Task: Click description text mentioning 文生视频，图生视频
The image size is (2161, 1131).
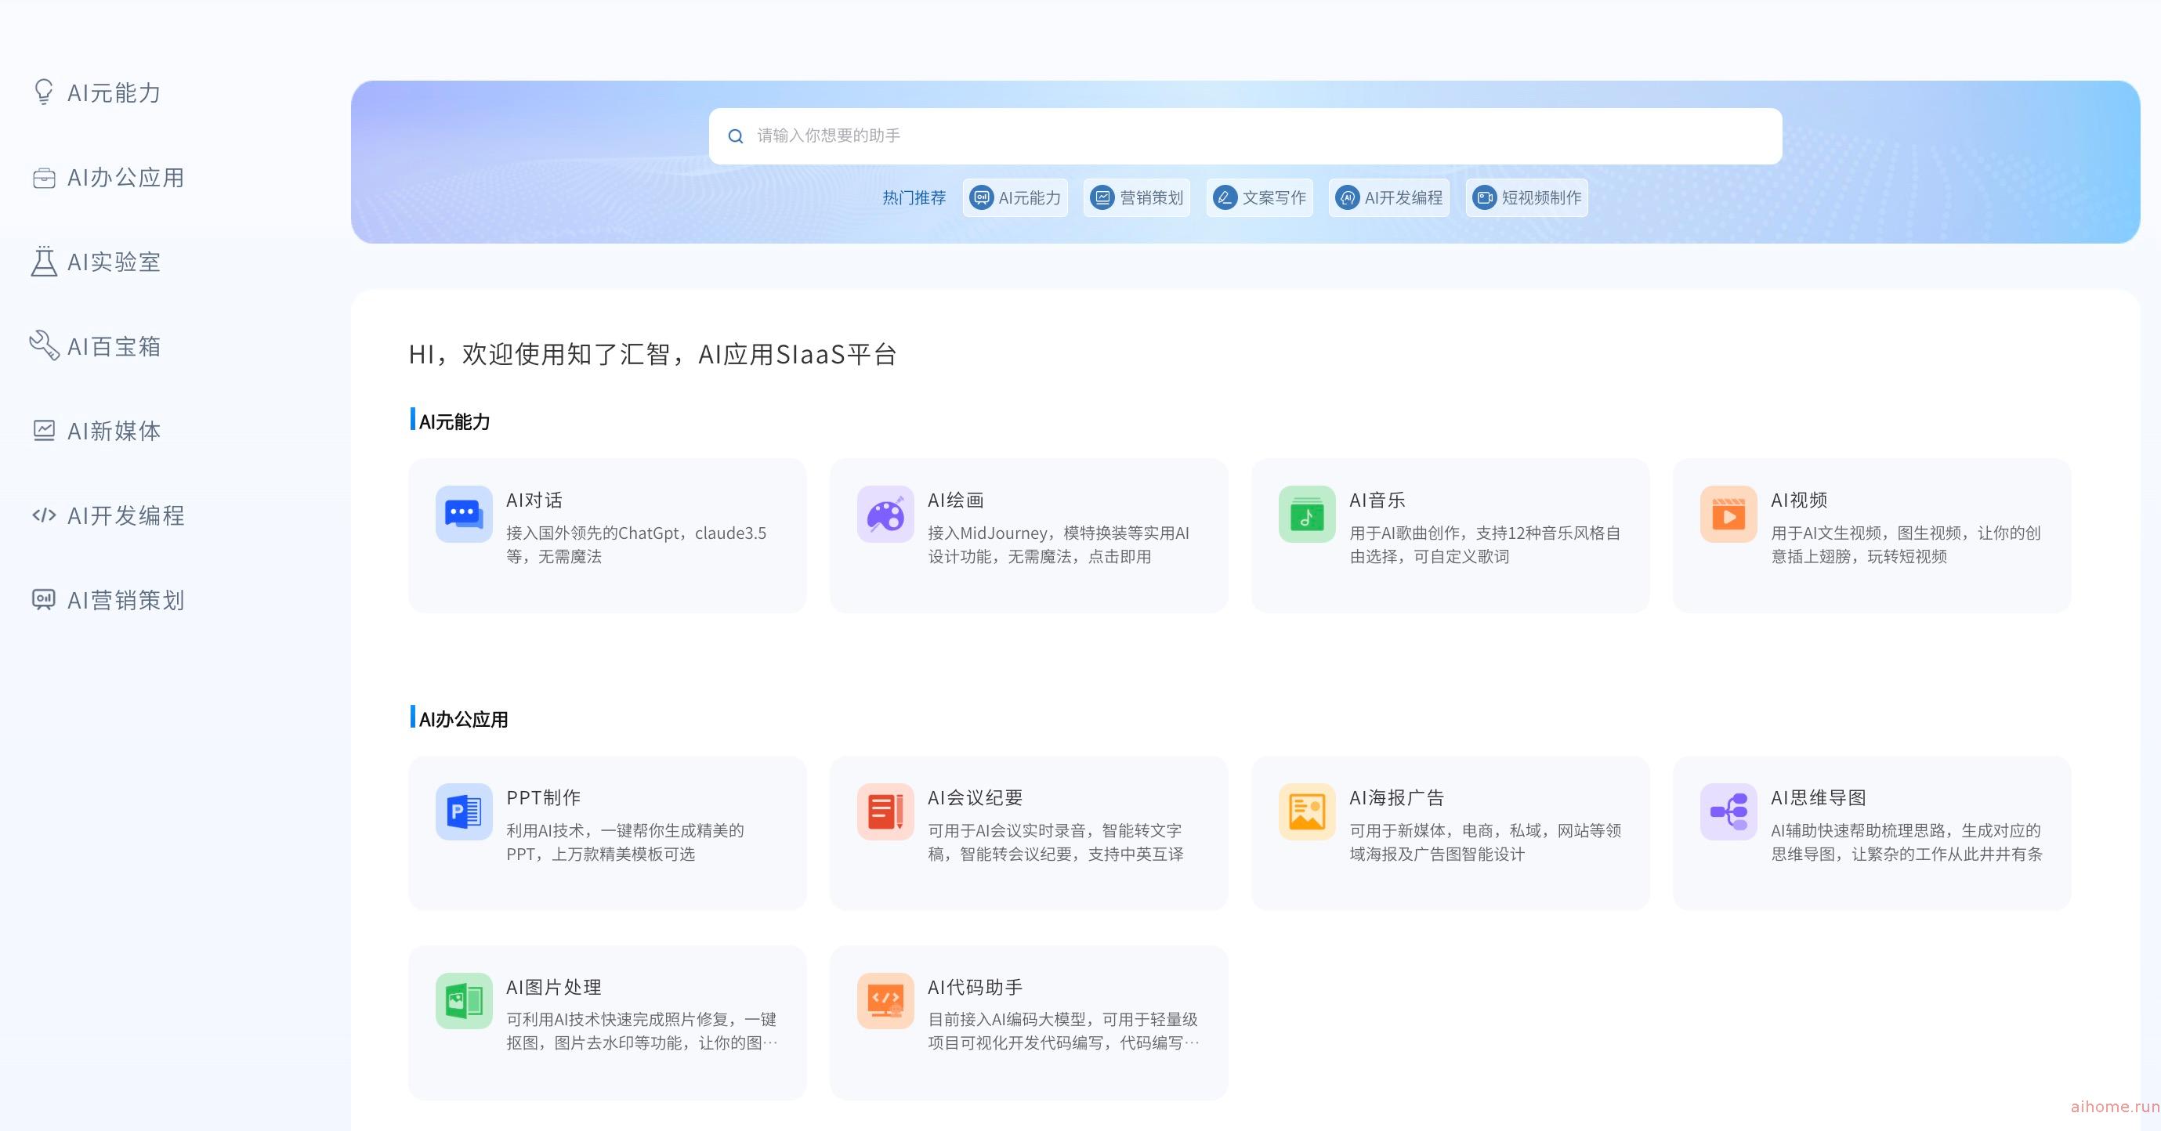Action: 1906,545
